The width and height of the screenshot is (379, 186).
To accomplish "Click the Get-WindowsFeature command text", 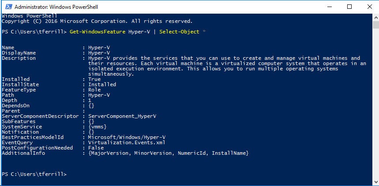I will pos(98,32).
